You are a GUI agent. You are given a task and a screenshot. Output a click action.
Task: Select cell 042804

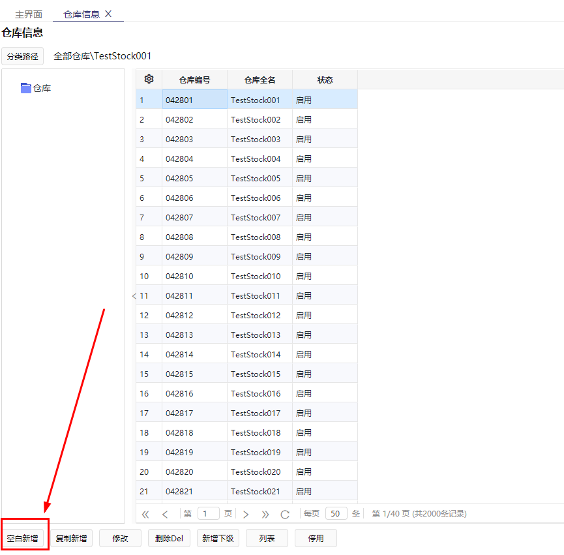click(x=194, y=158)
